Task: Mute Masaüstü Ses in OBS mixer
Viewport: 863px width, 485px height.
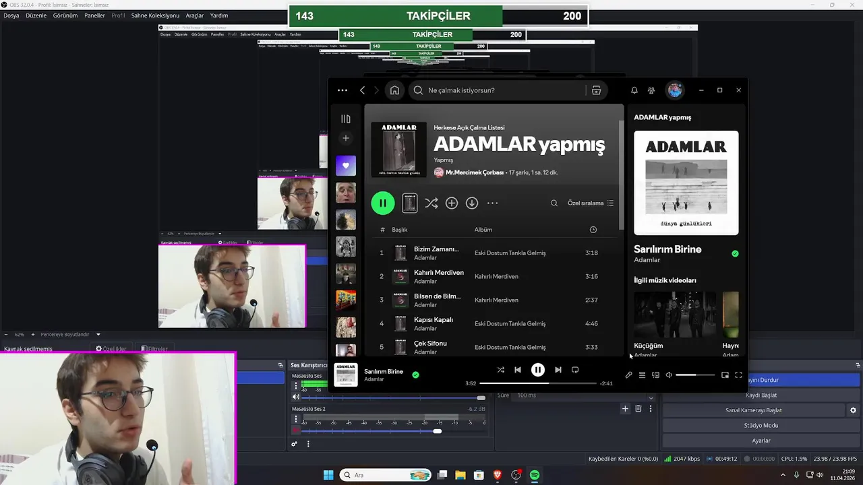Action: click(295, 397)
